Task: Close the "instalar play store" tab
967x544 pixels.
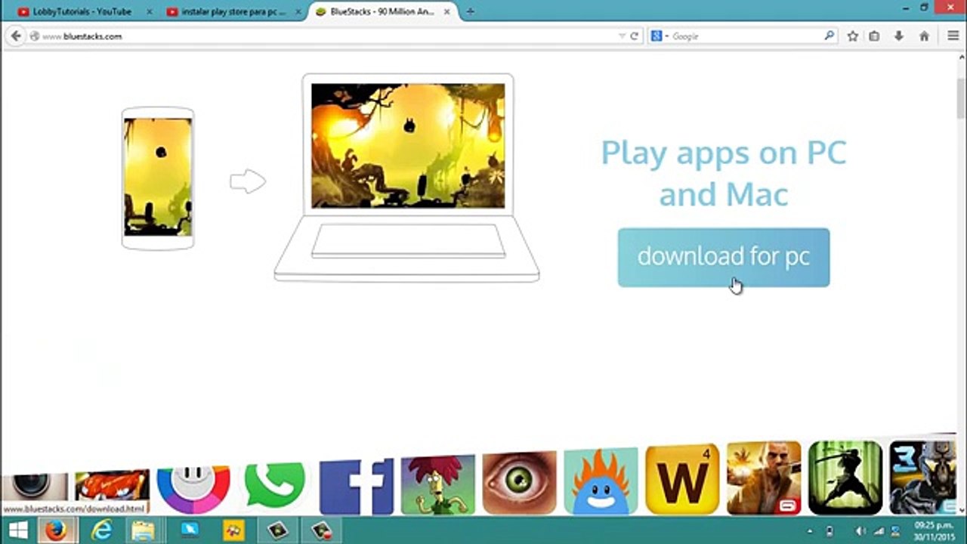Action: tap(298, 11)
